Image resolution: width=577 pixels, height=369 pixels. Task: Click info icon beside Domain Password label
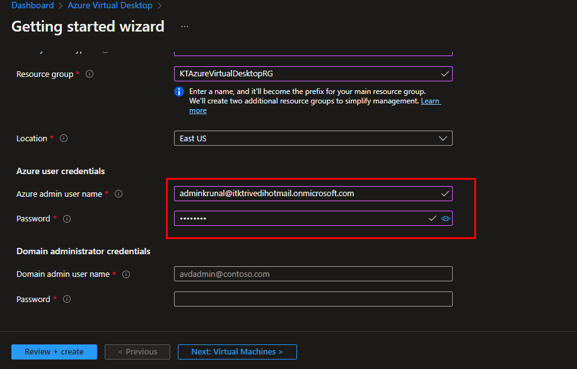tap(67, 300)
